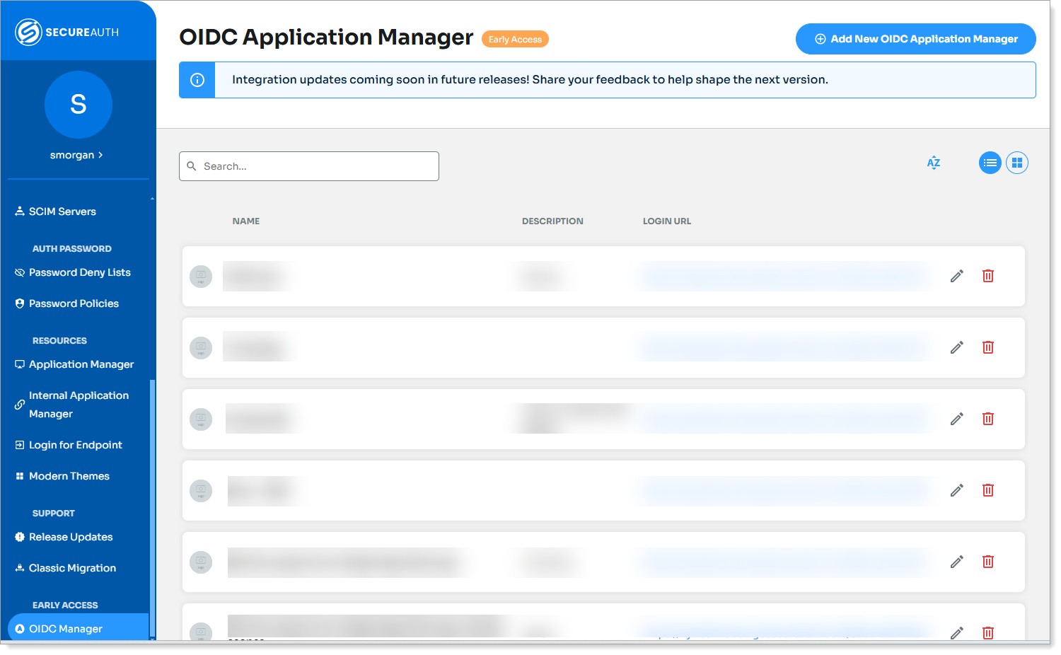1061x655 pixels.
Task: Click trash icon in second application row
Action: point(988,347)
